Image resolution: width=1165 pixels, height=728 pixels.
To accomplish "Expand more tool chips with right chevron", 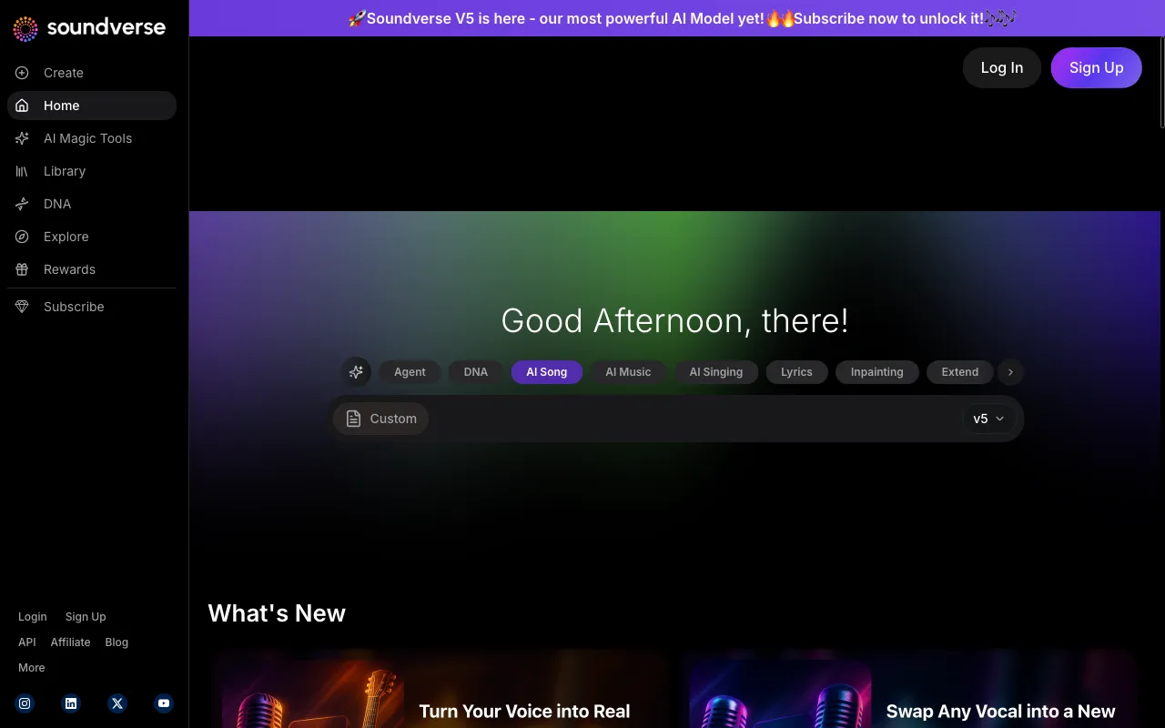I will tap(1010, 371).
